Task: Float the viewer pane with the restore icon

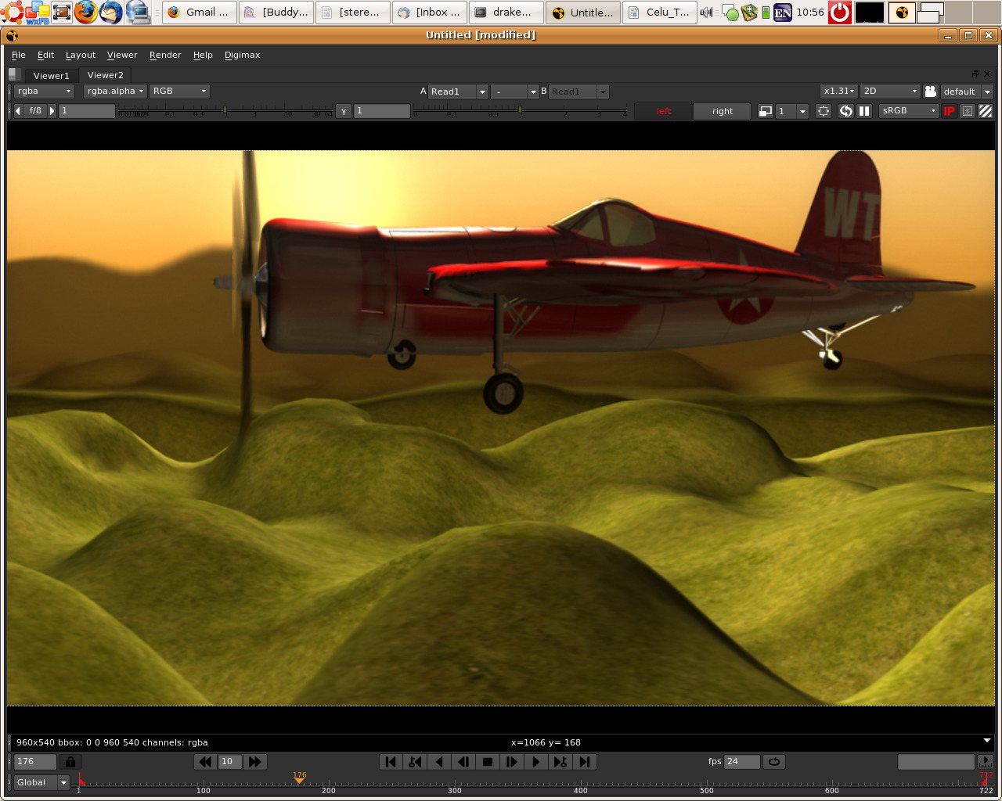Action: pos(975,74)
